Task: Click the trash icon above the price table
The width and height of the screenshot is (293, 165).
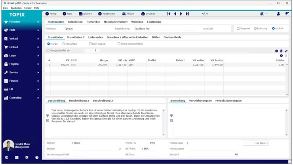Action: 281,51
